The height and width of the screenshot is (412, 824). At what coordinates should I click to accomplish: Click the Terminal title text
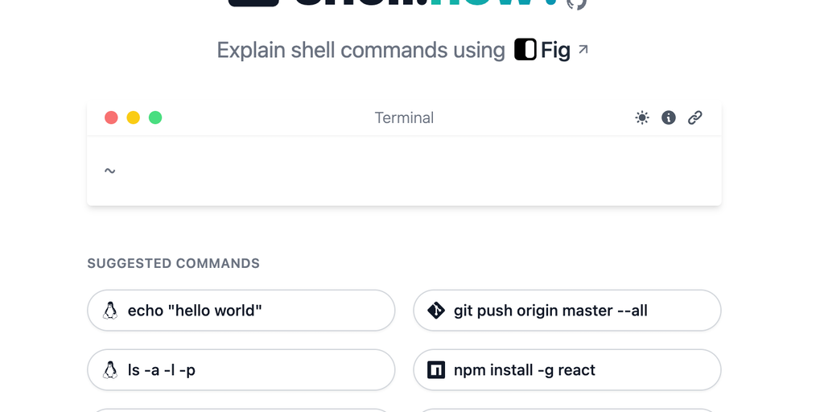[x=404, y=117]
